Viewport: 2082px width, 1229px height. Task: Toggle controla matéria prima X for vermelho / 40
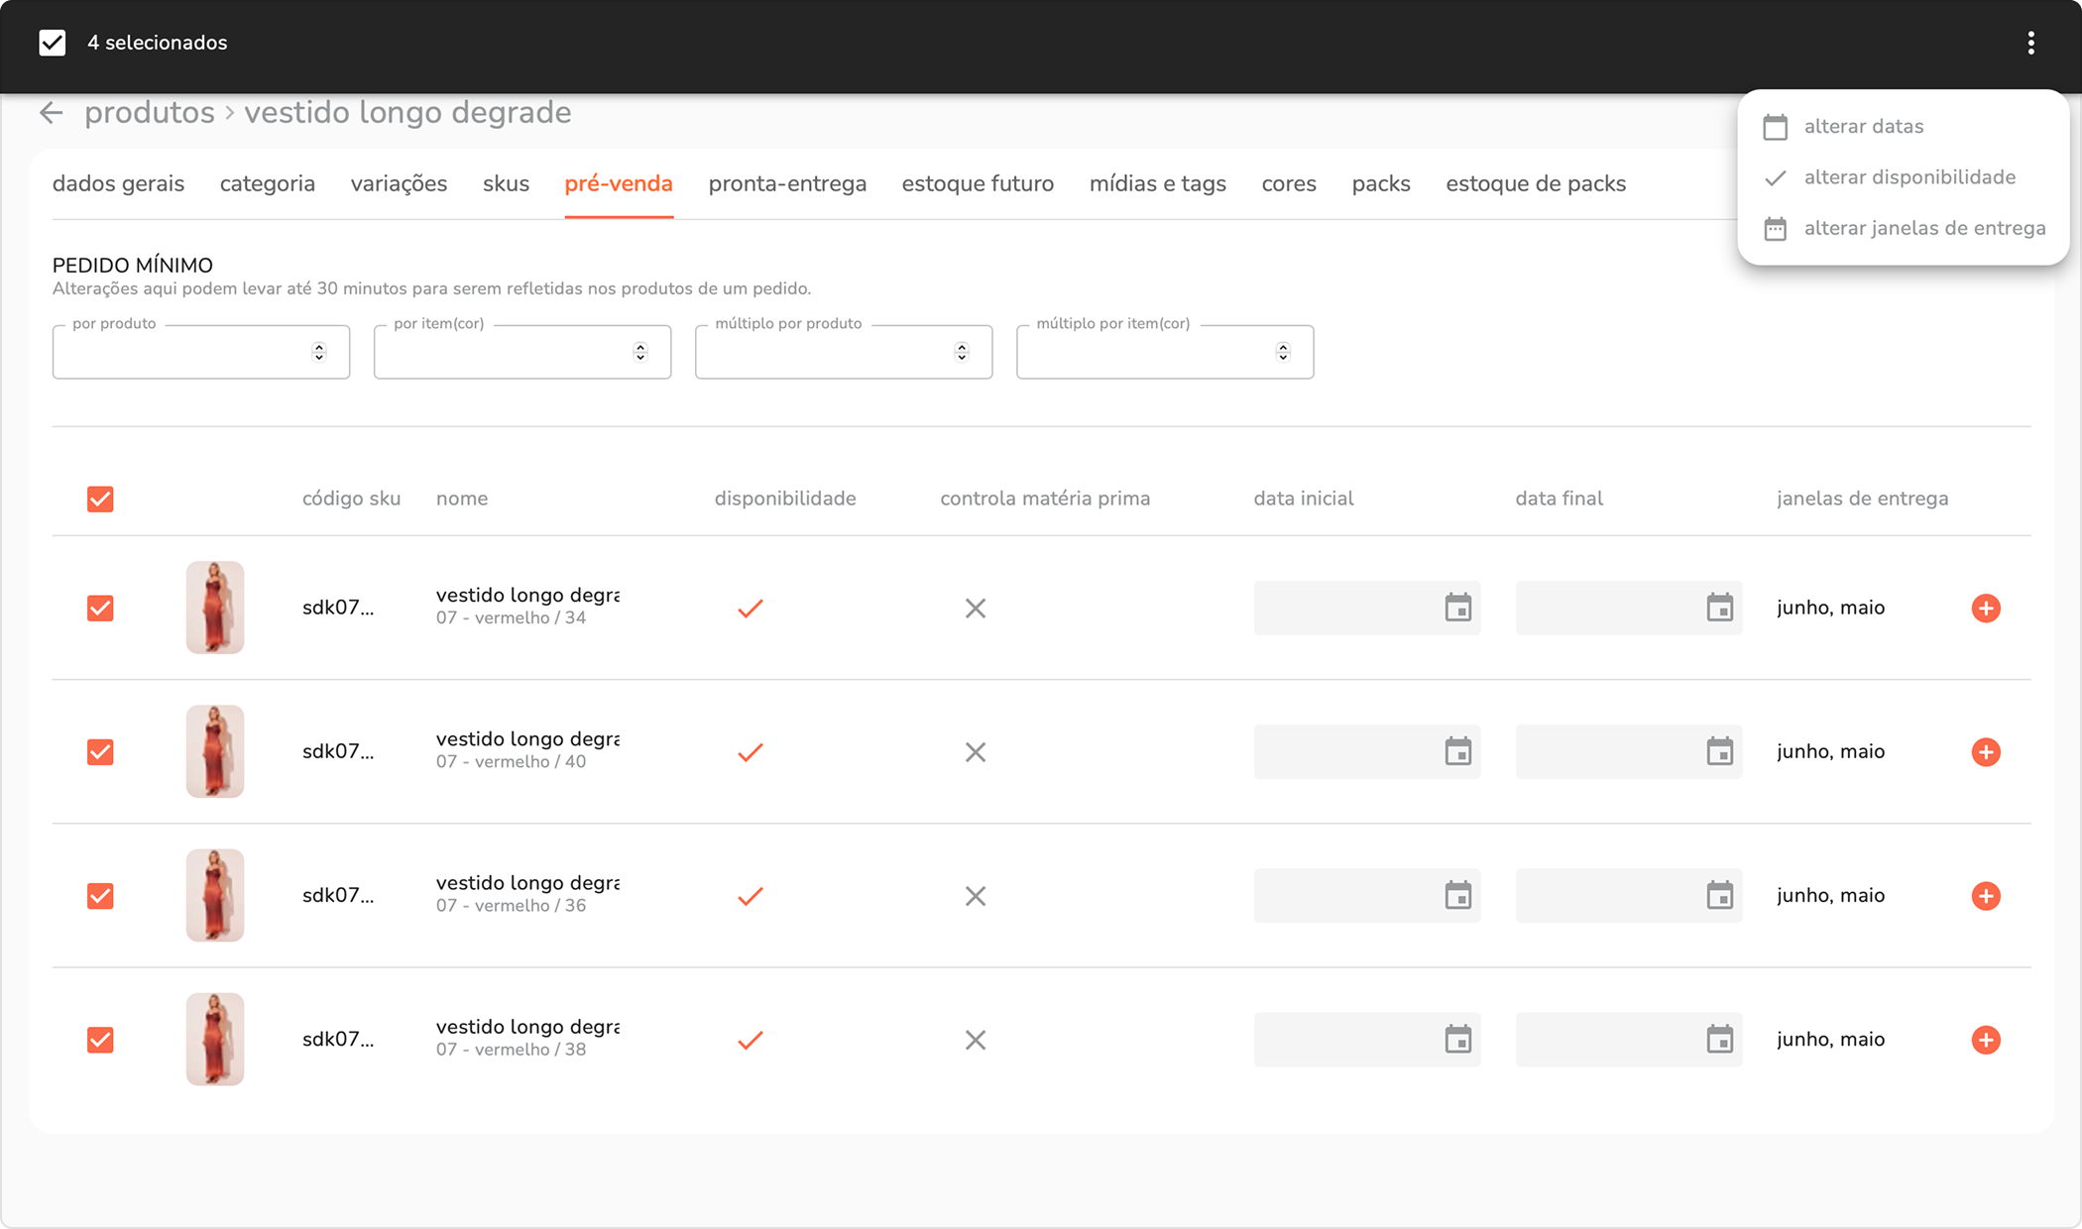point(976,752)
